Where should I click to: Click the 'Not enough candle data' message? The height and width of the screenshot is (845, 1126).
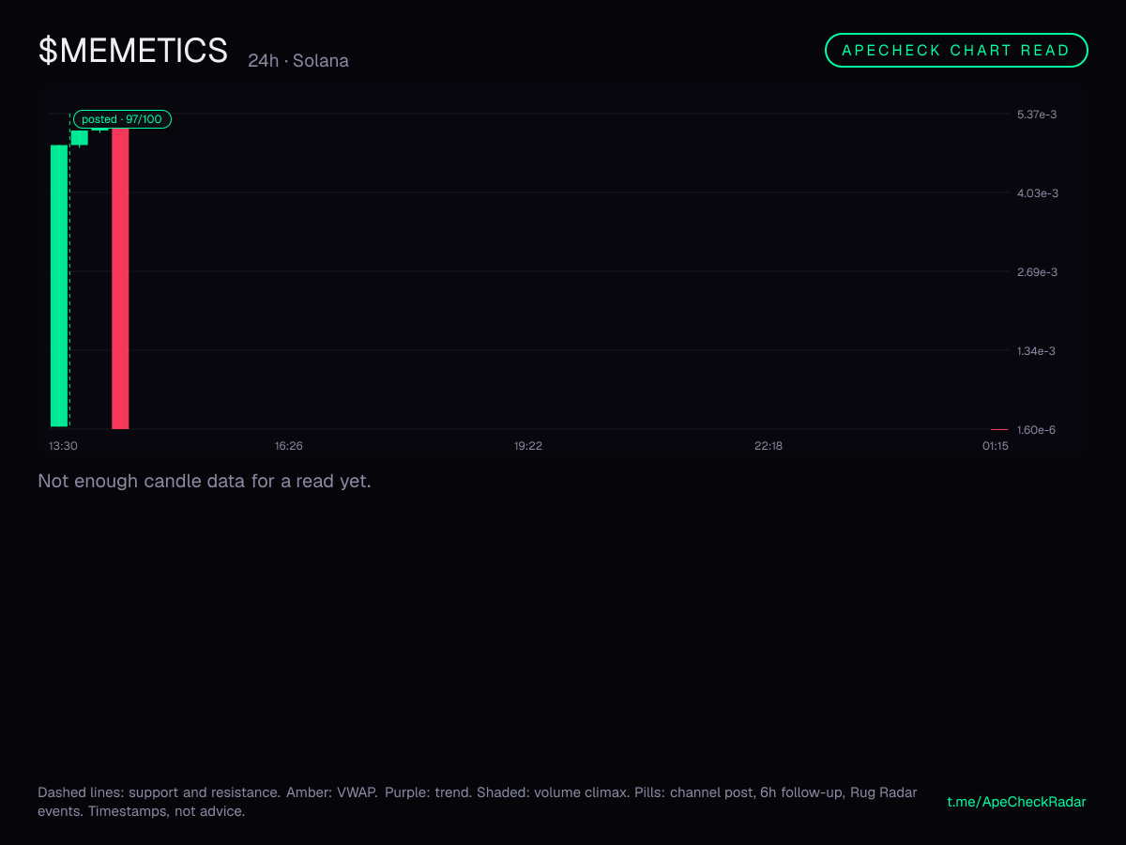click(205, 482)
